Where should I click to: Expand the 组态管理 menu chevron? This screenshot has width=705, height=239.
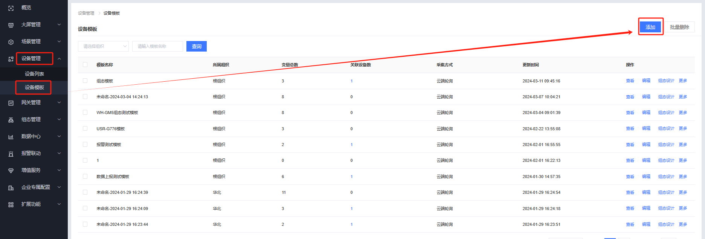coord(59,120)
